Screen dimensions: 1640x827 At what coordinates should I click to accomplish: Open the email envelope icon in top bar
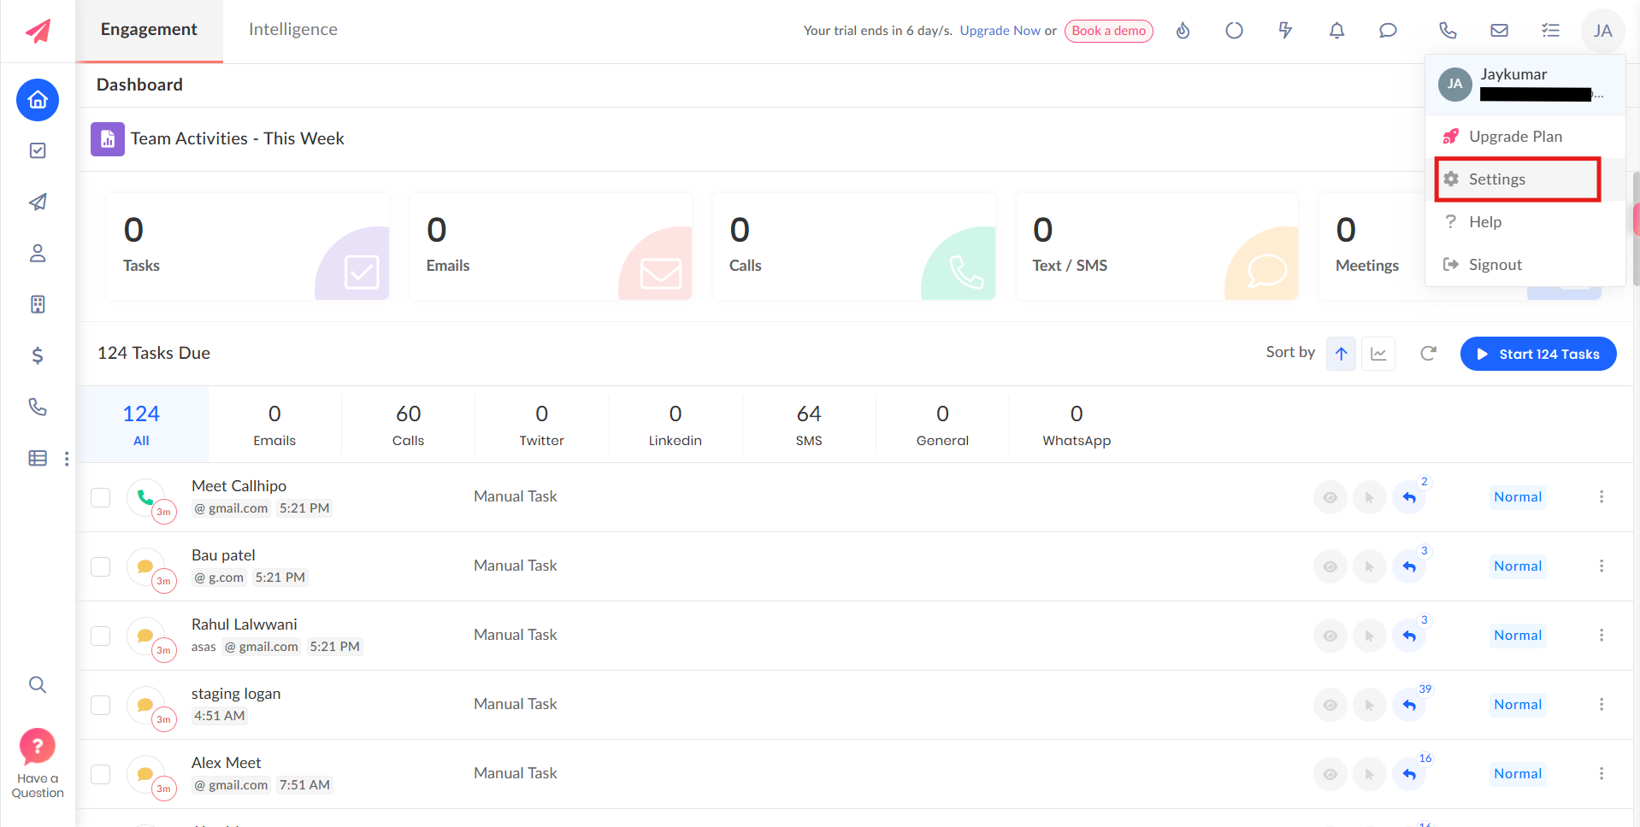coord(1499,31)
